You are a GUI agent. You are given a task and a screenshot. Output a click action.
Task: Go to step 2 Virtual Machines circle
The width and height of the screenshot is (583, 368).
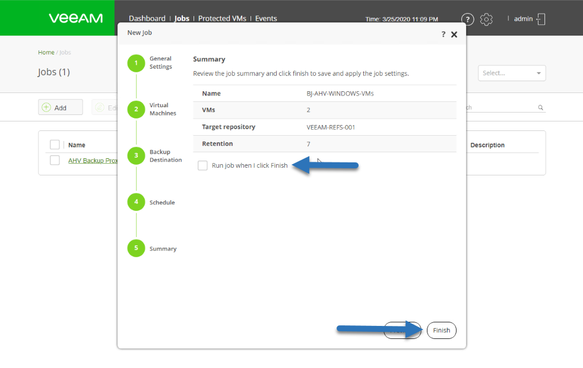click(136, 110)
